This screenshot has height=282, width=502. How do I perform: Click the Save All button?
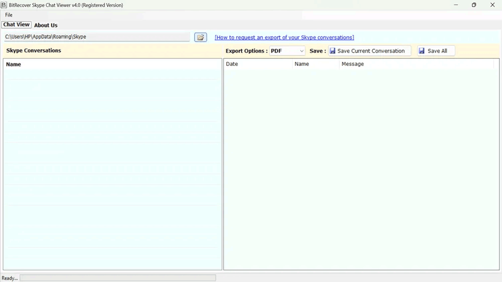(436, 51)
